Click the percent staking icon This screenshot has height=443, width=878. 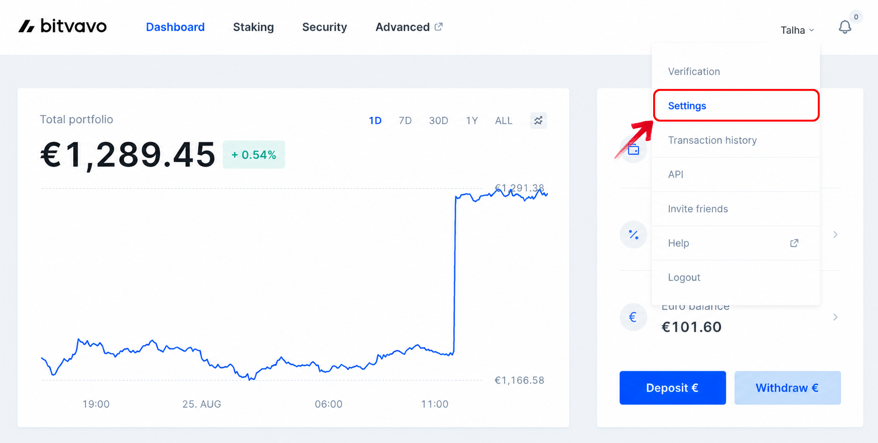pyautogui.click(x=633, y=234)
